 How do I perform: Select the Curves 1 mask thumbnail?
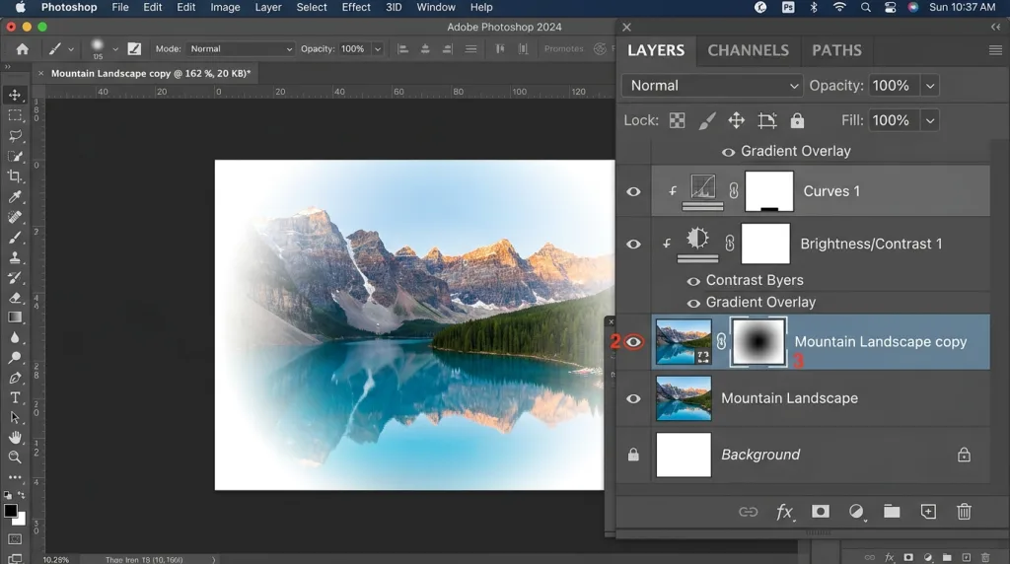(x=769, y=191)
